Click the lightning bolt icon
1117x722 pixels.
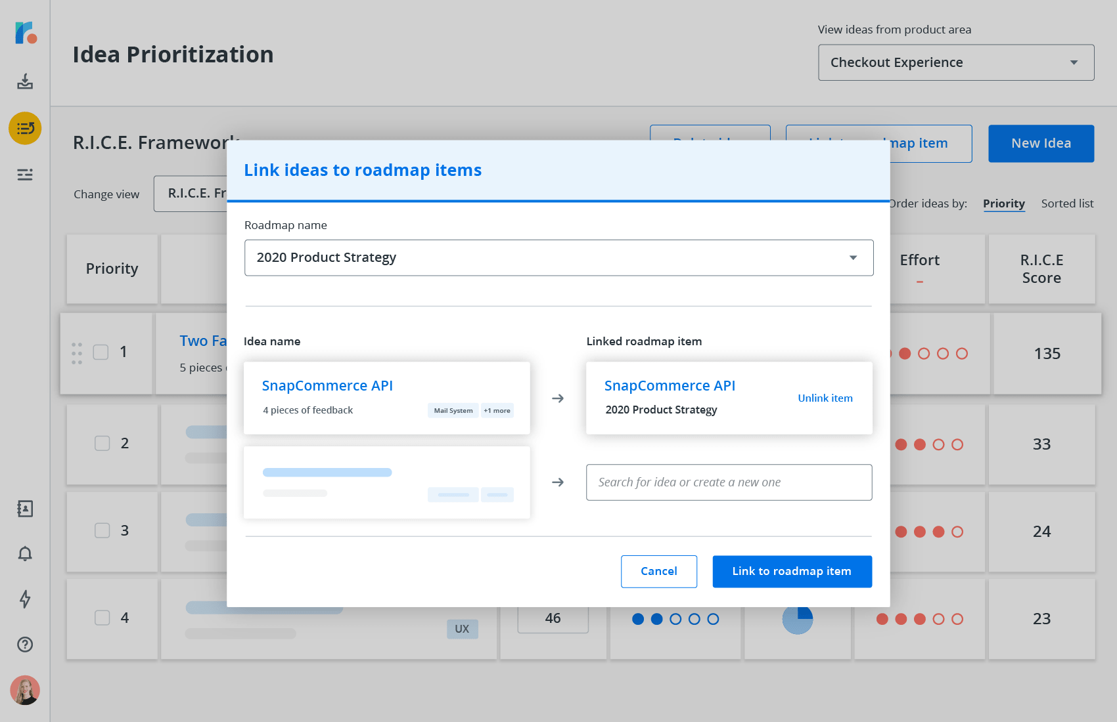[x=25, y=599]
